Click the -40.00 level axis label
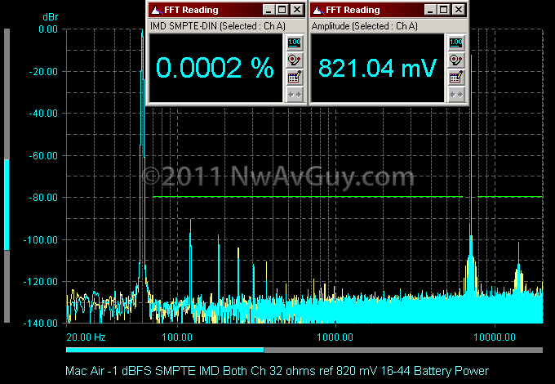This screenshot has width=555, height=384. pos(43,114)
